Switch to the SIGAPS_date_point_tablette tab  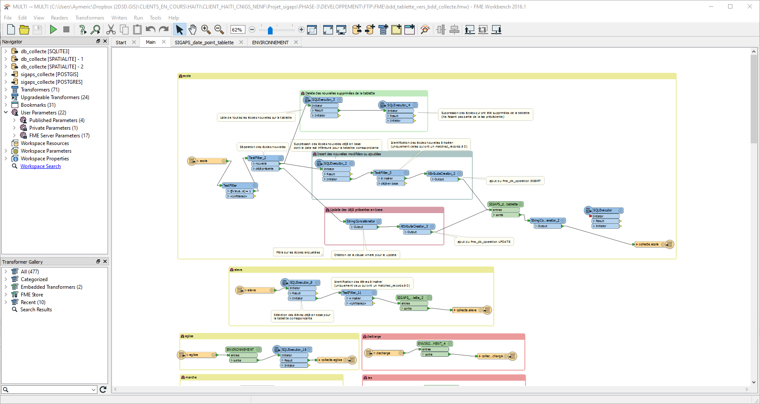[x=204, y=43]
